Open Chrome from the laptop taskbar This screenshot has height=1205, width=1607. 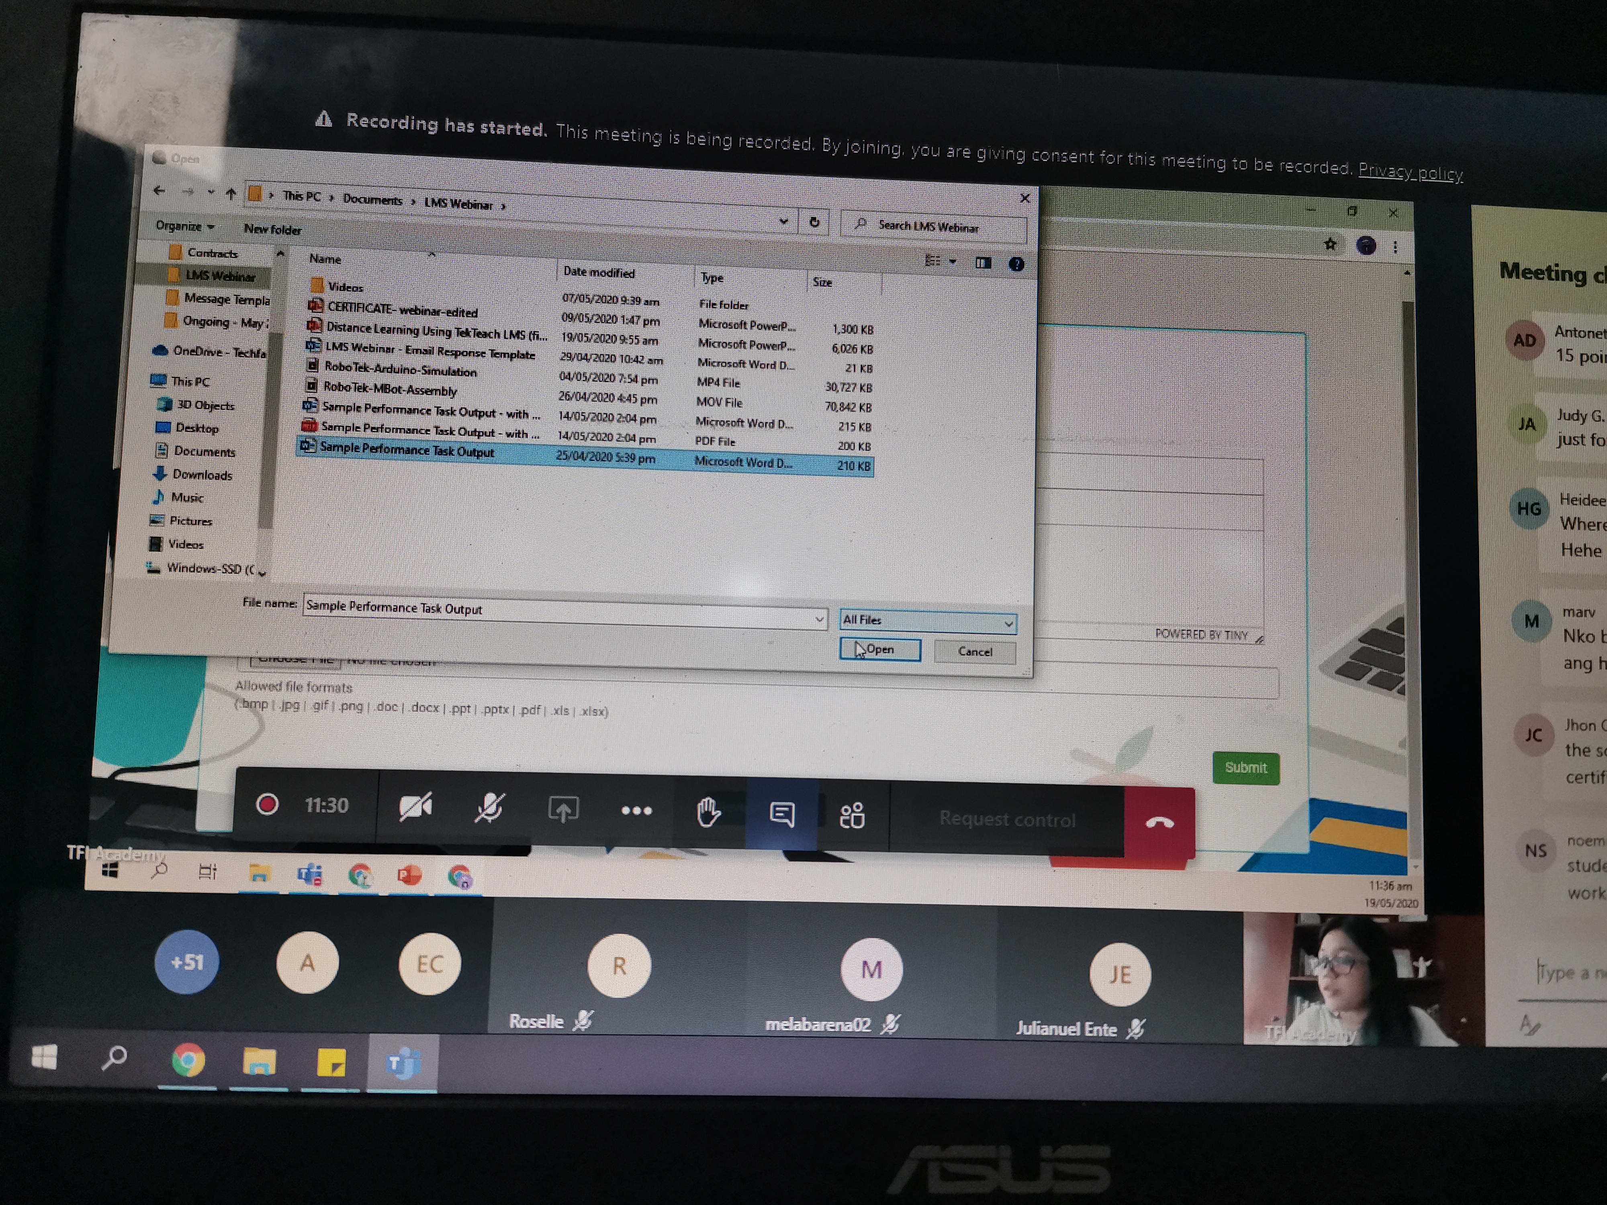(188, 1062)
